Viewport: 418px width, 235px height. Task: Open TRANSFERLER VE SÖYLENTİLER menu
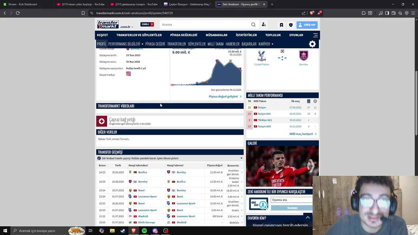(139, 35)
